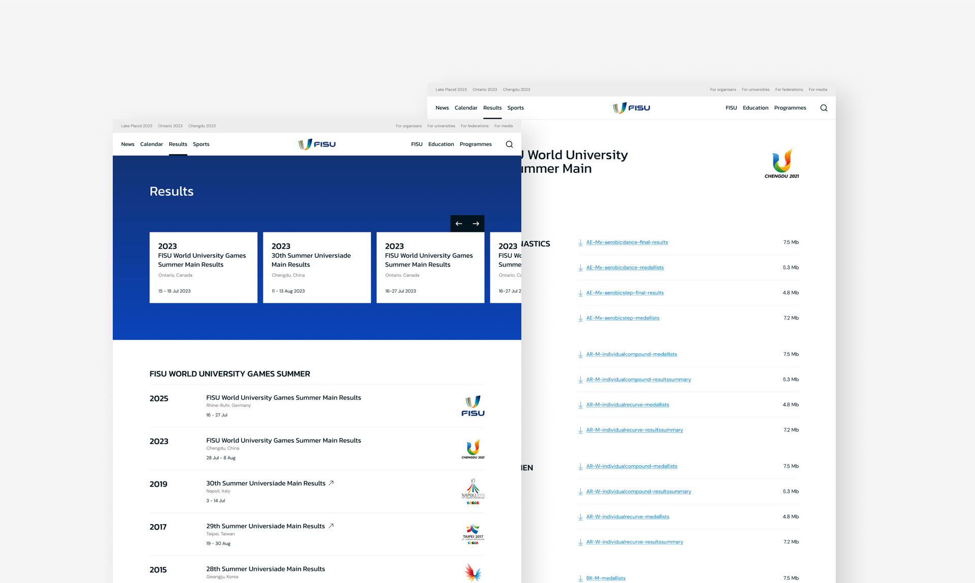
Task: Open AR-W-individualcompound-resultssummary link
Action: (638, 492)
